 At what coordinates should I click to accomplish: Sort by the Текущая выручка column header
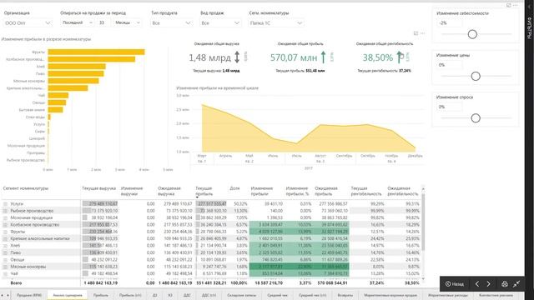click(98, 188)
